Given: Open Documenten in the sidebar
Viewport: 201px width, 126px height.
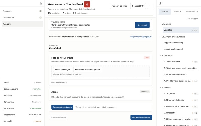Looking at the screenshot, I should (x=22, y=18).
